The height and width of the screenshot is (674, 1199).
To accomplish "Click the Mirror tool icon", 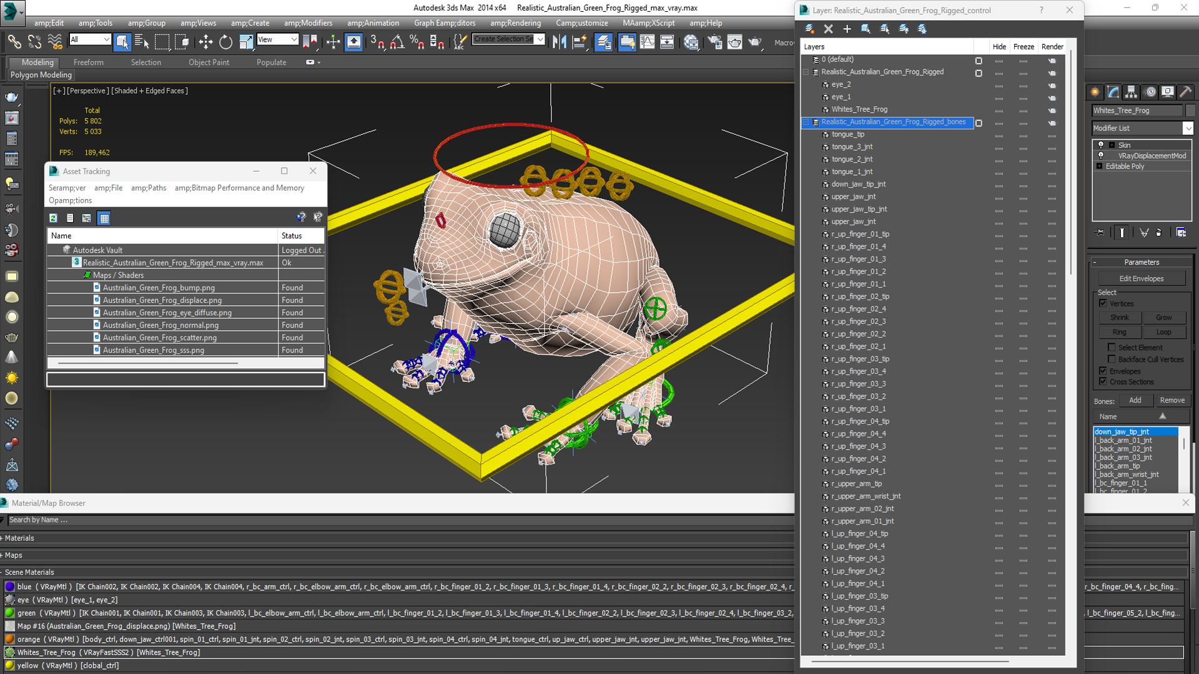I will [560, 42].
